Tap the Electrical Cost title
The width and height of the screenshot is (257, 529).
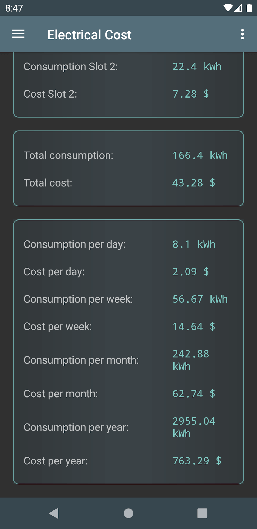point(89,35)
